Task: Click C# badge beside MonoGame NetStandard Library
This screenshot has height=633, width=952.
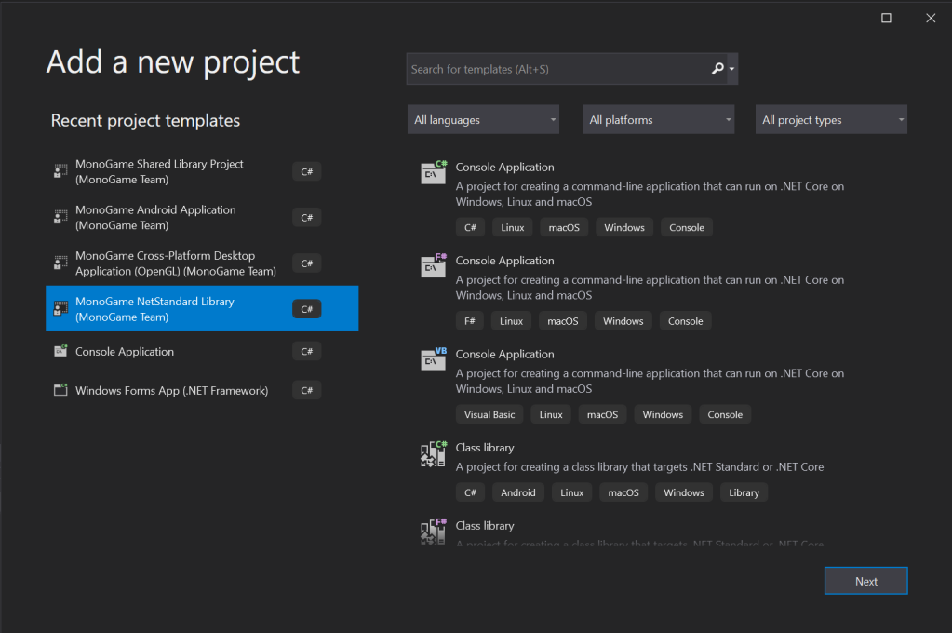Action: point(306,309)
